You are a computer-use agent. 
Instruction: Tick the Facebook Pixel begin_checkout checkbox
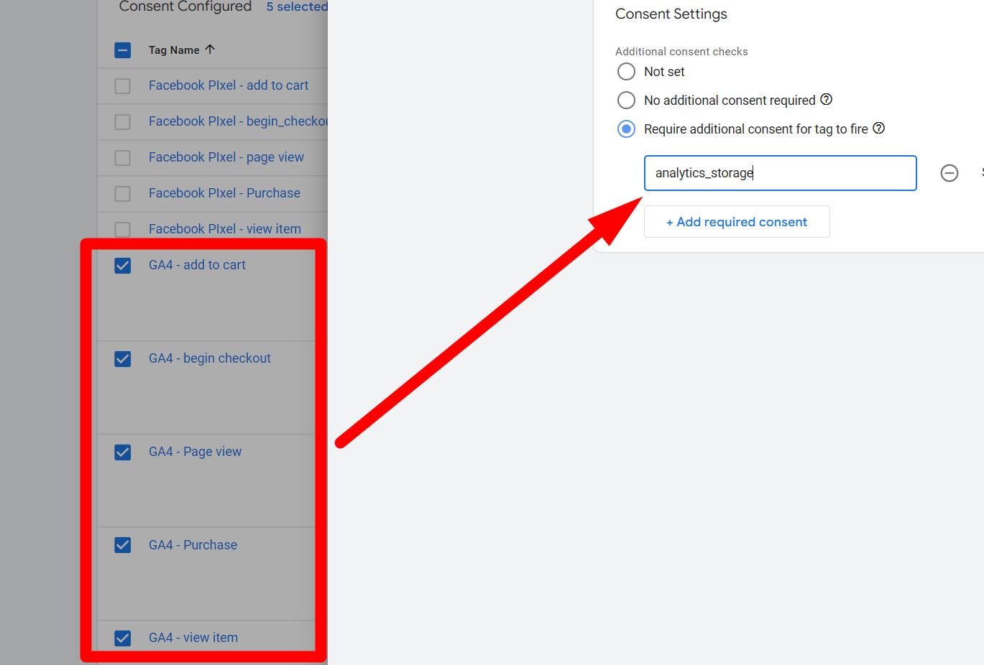[123, 122]
